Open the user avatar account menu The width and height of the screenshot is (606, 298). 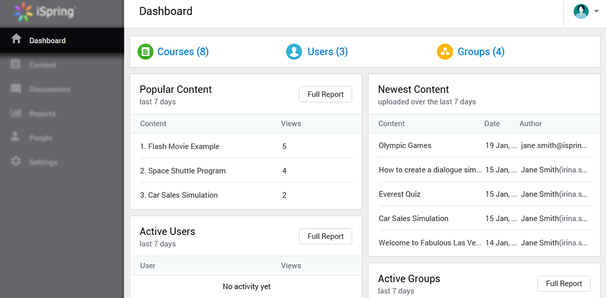(581, 11)
